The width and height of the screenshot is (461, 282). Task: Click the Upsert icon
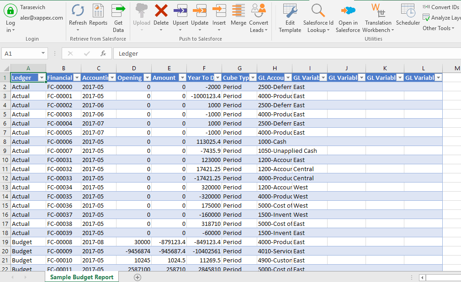(180, 10)
